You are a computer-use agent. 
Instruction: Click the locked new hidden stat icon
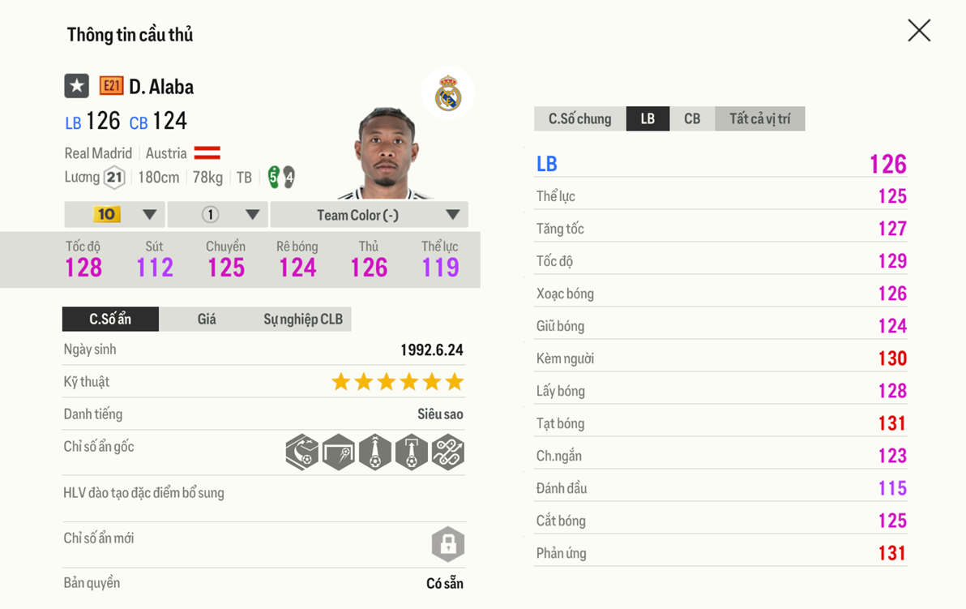(x=447, y=544)
